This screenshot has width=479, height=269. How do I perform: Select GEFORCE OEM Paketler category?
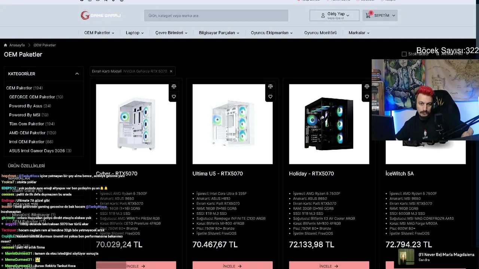[x=36, y=97]
